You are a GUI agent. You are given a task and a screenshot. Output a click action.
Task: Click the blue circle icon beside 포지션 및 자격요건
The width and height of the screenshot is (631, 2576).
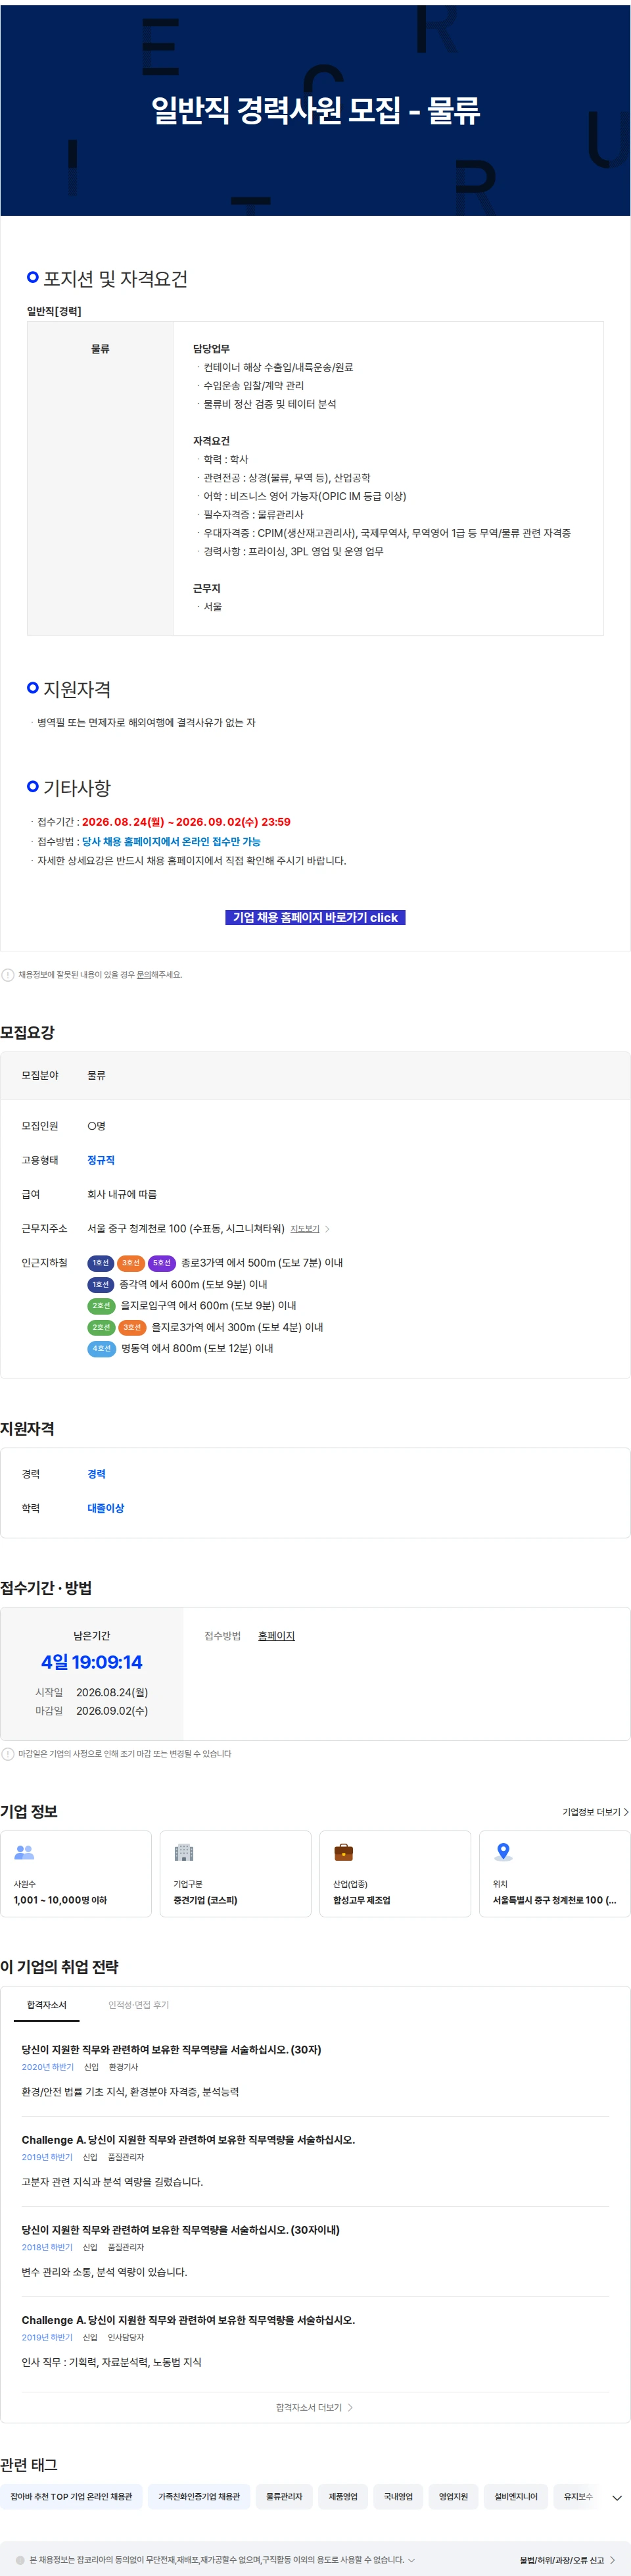coord(33,277)
